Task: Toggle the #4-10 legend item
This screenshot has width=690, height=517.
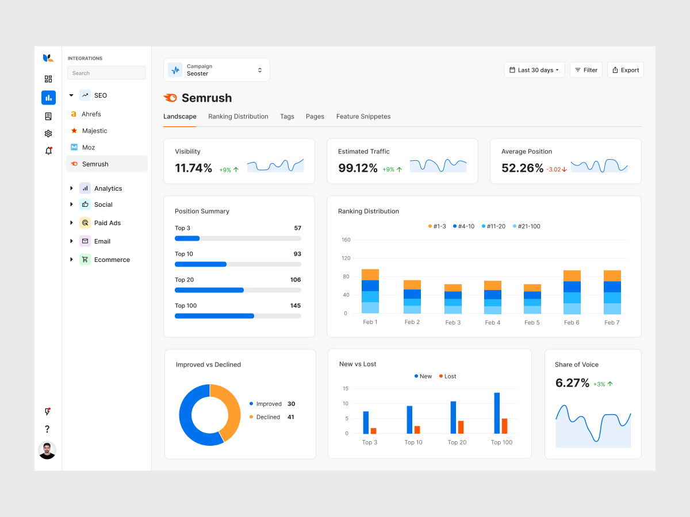Action: pos(463,226)
